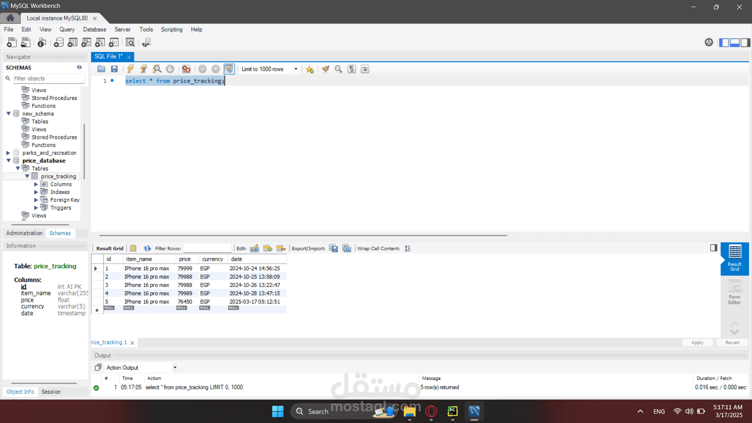Click the export recordset icon
The height and width of the screenshot is (423, 752).
tap(333, 248)
